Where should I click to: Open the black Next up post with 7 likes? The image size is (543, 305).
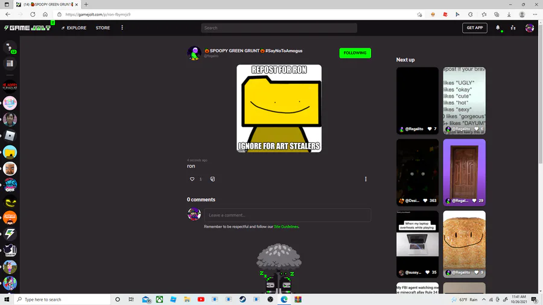(418, 101)
